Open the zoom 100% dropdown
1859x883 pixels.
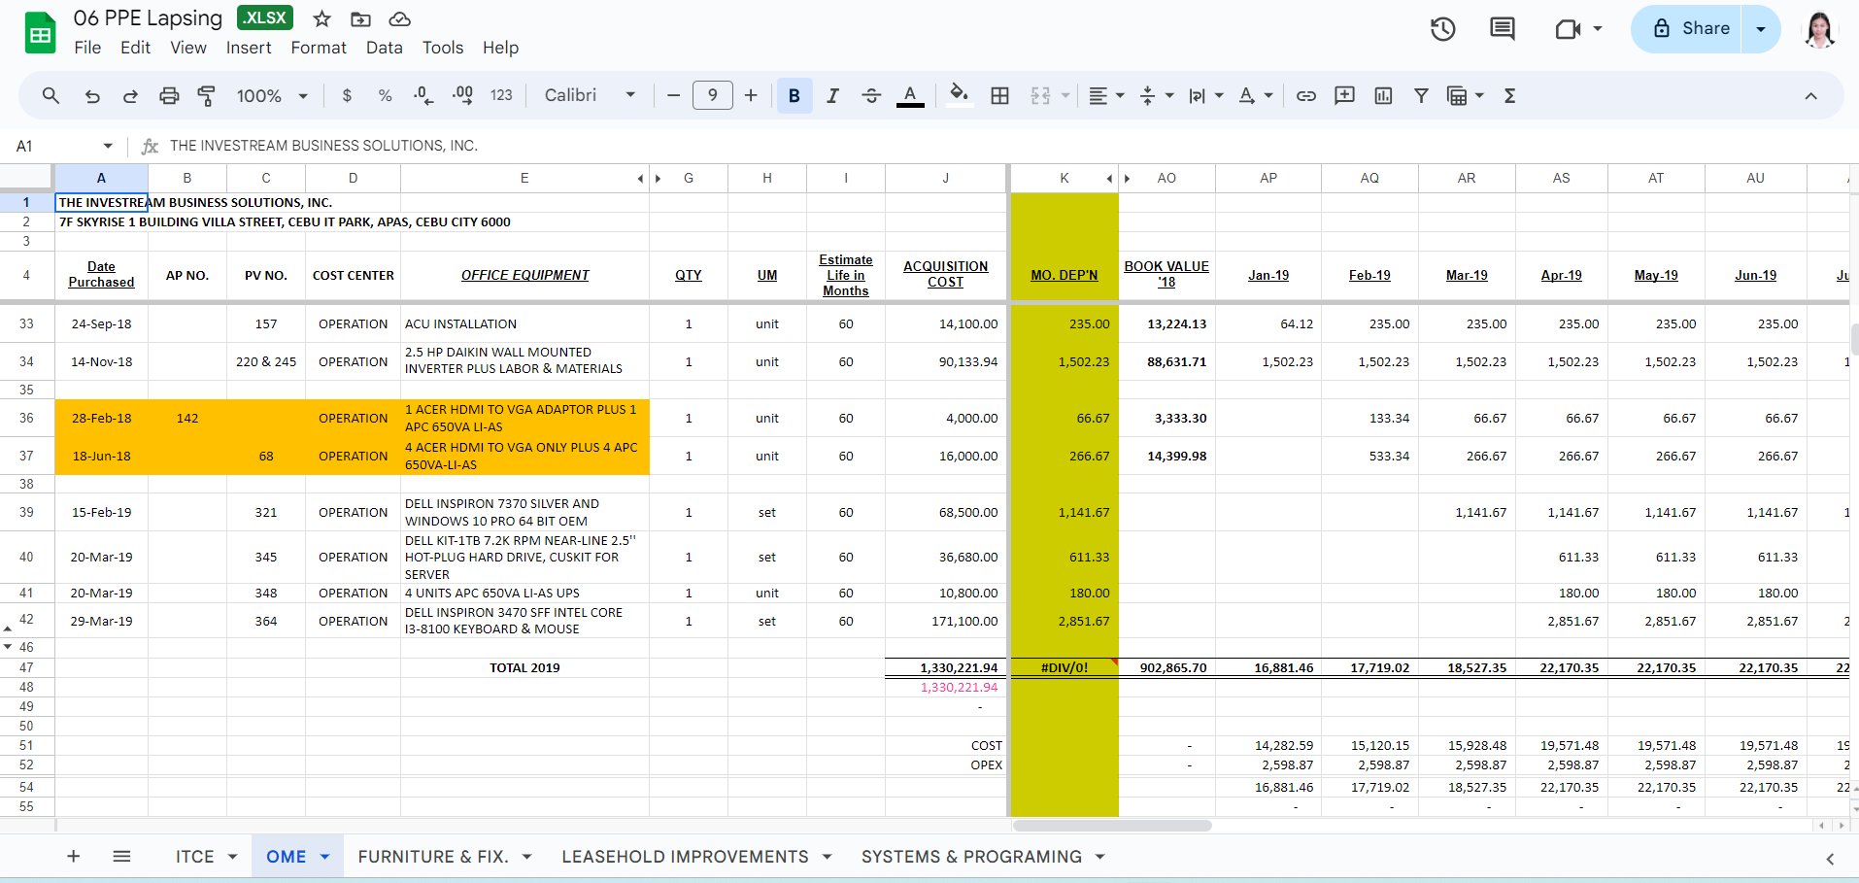(272, 95)
